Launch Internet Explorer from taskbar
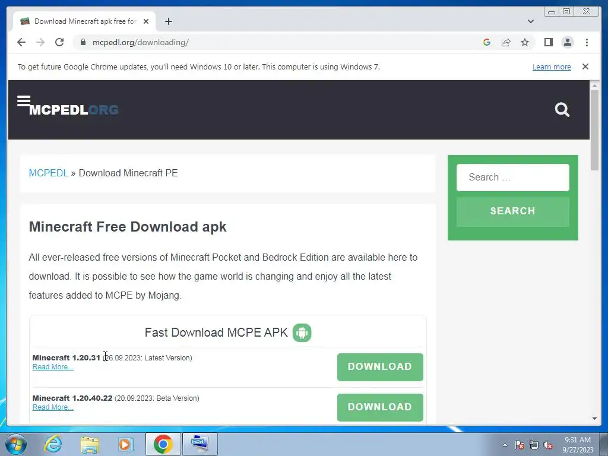608x456 pixels. click(x=53, y=444)
